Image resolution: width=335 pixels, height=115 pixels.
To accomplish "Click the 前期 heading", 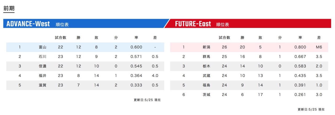I will (x=9, y=8).
